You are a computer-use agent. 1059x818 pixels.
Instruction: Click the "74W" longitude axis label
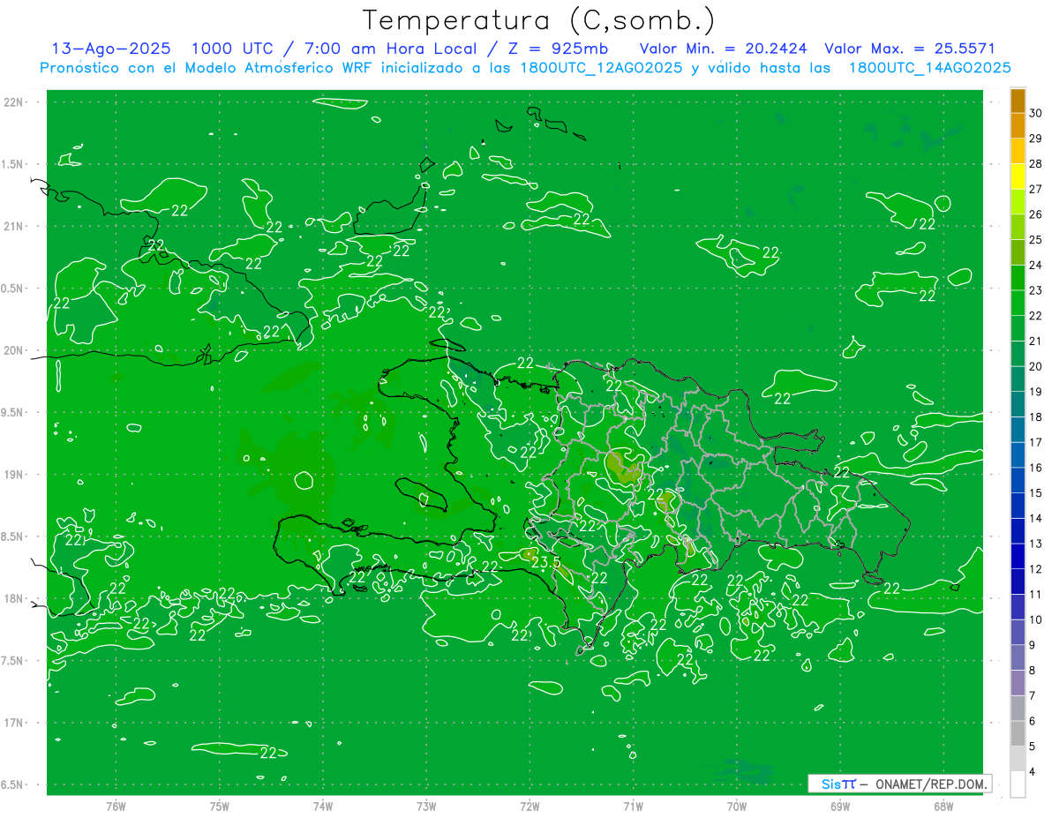coord(323,807)
